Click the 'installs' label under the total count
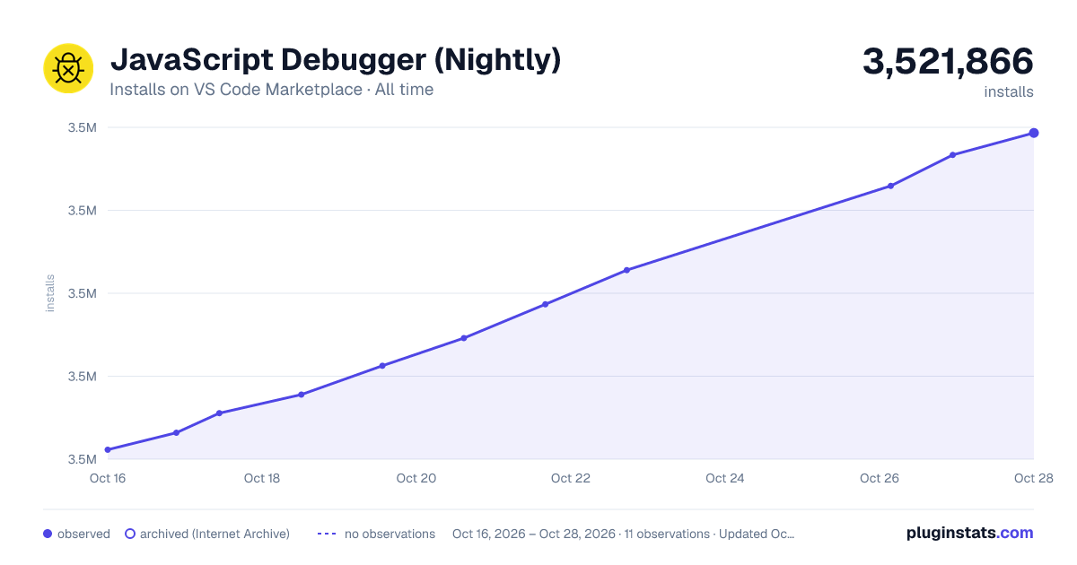This screenshot has height=565, width=1077. coord(1009,91)
